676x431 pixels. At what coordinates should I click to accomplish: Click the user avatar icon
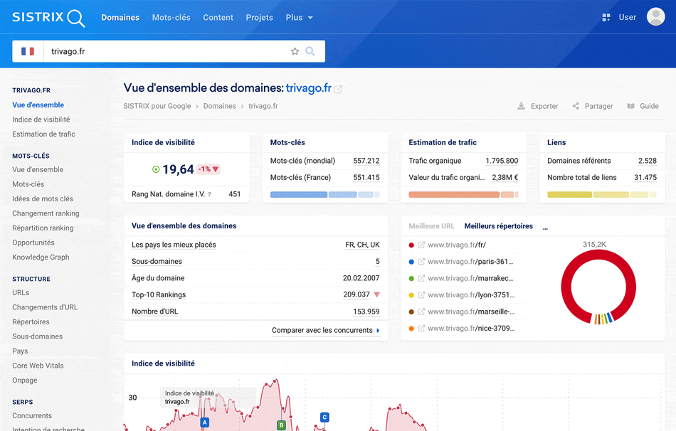[x=656, y=17]
